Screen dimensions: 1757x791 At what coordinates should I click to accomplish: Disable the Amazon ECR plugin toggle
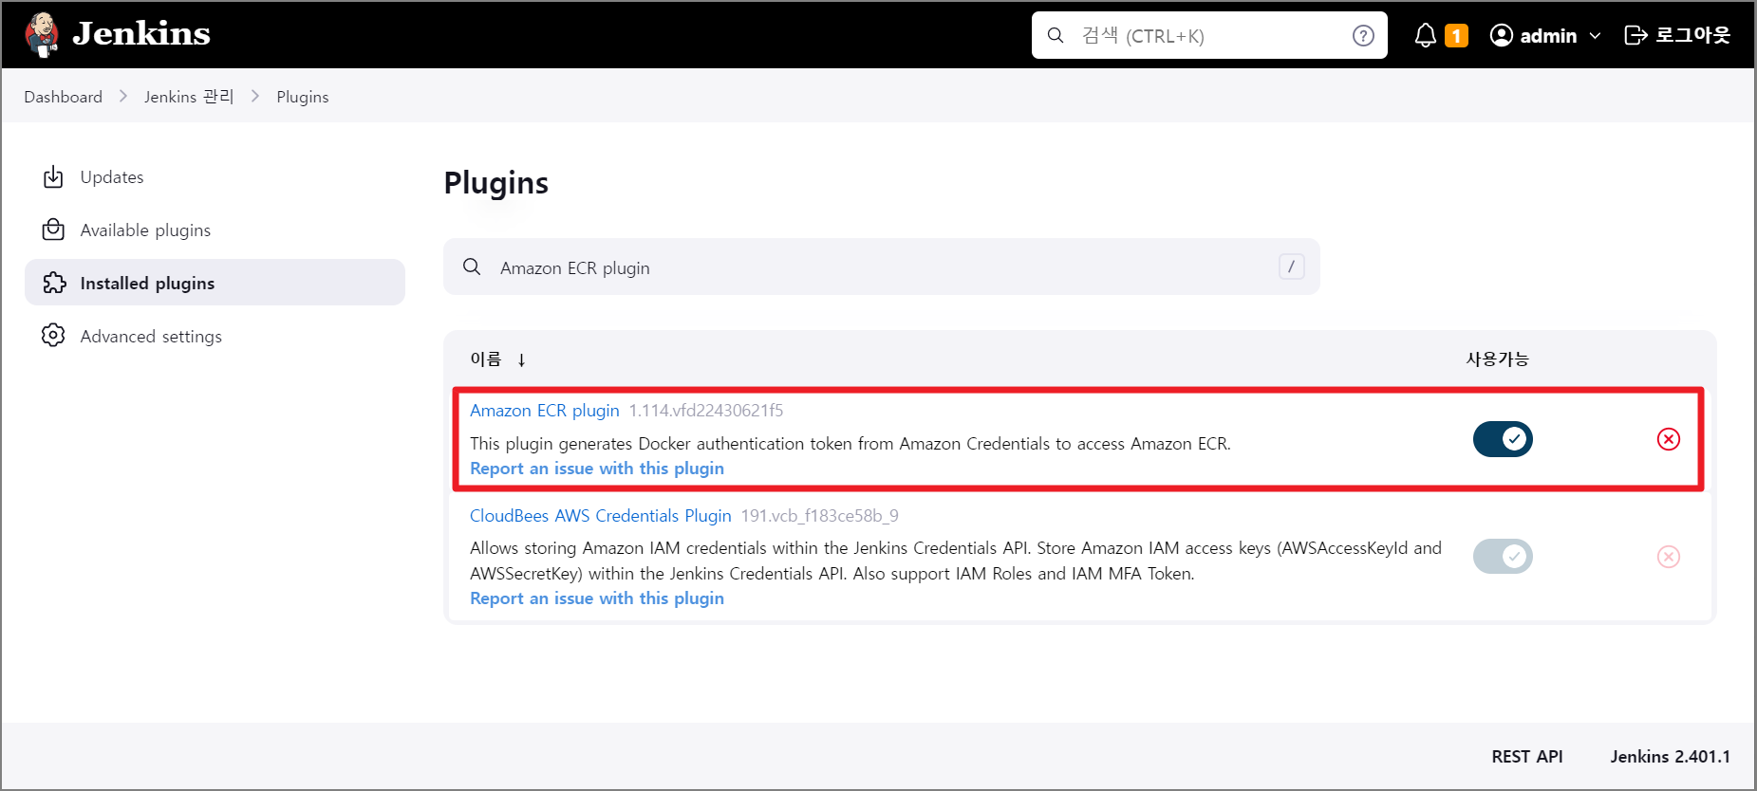point(1503,439)
